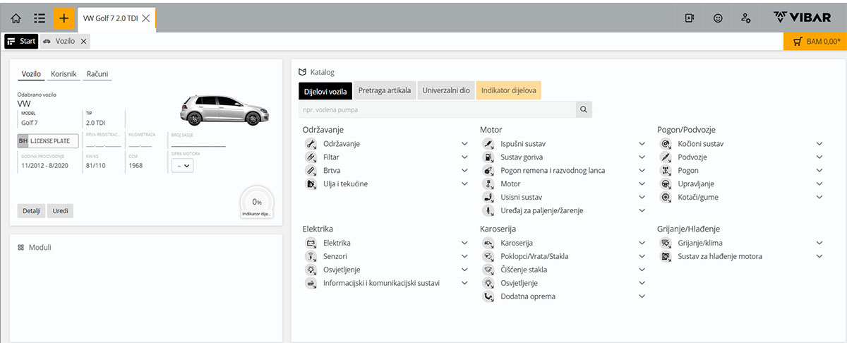The height and width of the screenshot is (343, 847).
Task: Expand the Ispušni sustav chevron
Action: pyautogui.click(x=642, y=144)
